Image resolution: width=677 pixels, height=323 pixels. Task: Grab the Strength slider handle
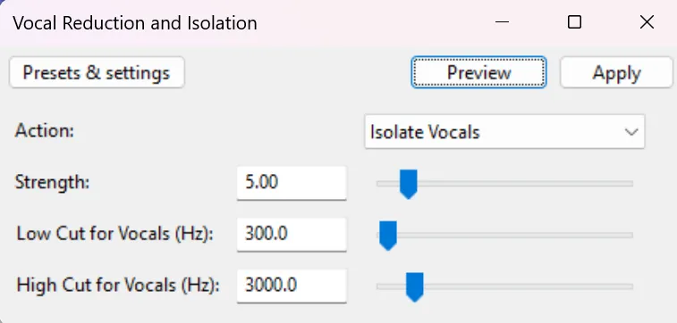[x=408, y=184]
